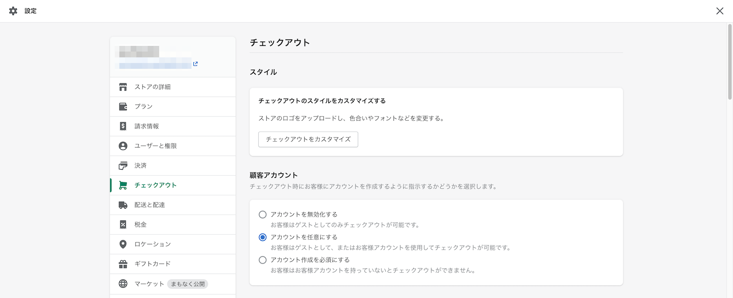The height and width of the screenshot is (298, 733).
Task: Select アカウント作成を必須にする radio button
Action: (x=263, y=260)
